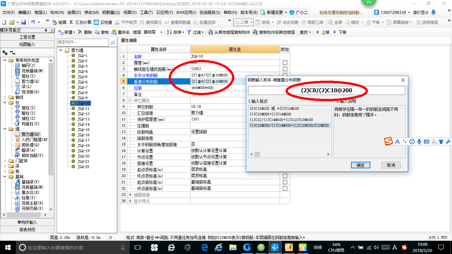Click the collapse-all minus icon in navigator
Screen dimensions: 452x254
coord(12,53)
